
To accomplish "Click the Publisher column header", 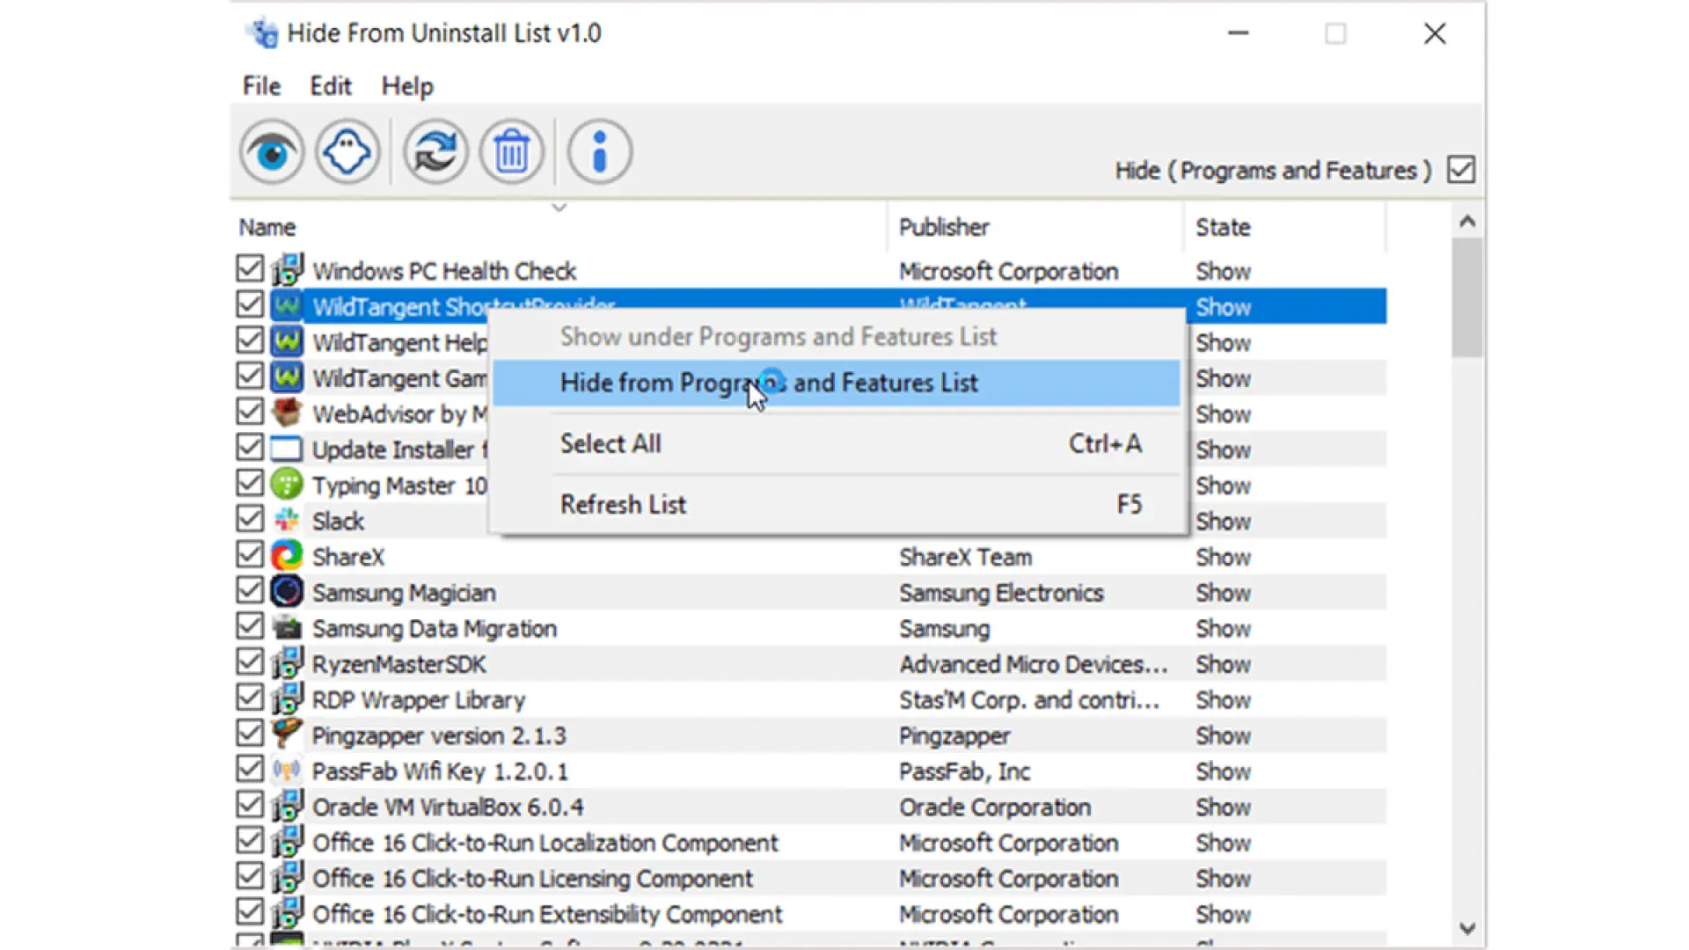I will click(x=944, y=227).
